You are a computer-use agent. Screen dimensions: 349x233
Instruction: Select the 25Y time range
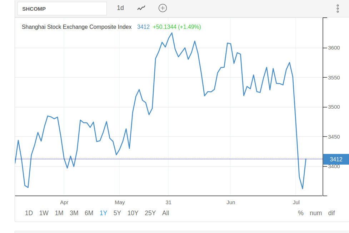(x=150, y=213)
